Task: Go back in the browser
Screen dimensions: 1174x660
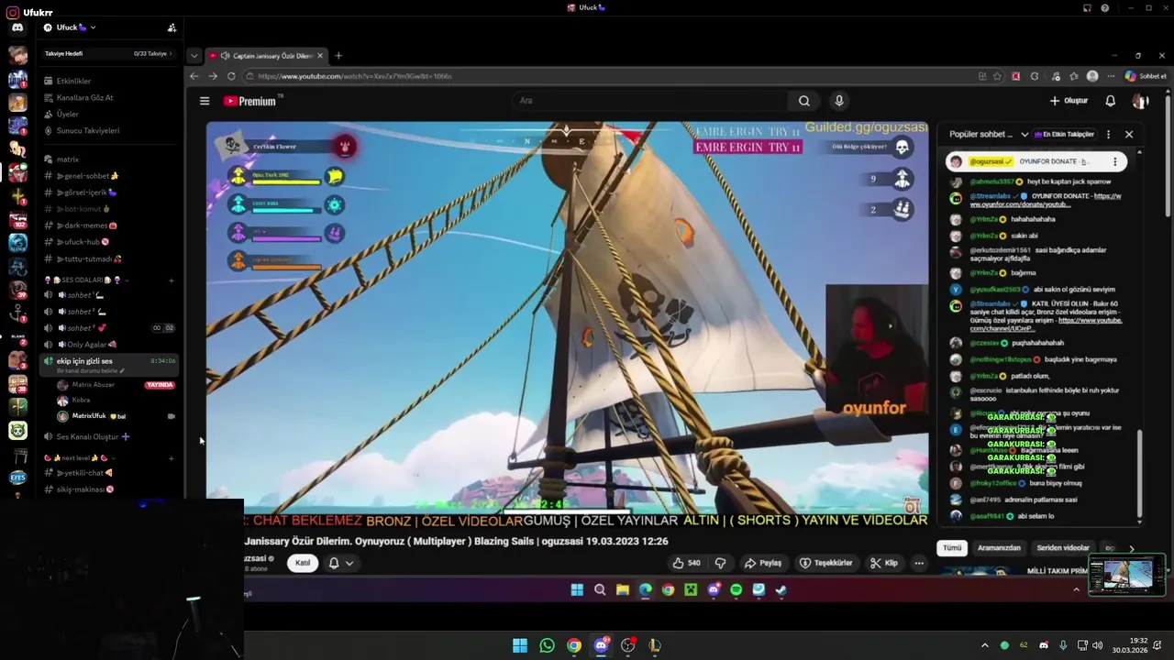Action: pyautogui.click(x=194, y=76)
